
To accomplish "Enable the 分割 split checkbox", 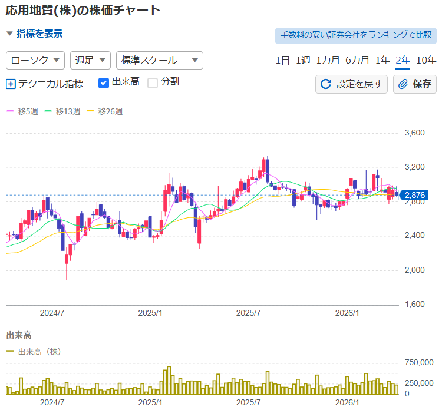I will (x=153, y=83).
